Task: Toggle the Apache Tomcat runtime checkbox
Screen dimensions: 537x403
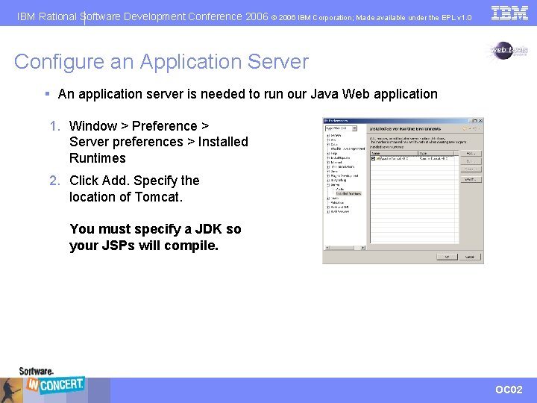Action: click(x=373, y=159)
